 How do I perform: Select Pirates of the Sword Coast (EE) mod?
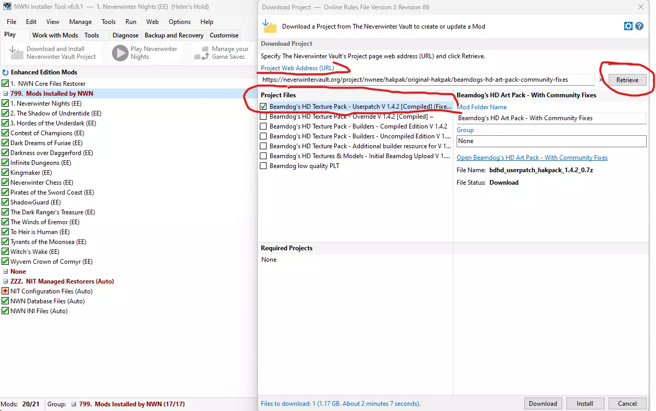tap(52, 192)
